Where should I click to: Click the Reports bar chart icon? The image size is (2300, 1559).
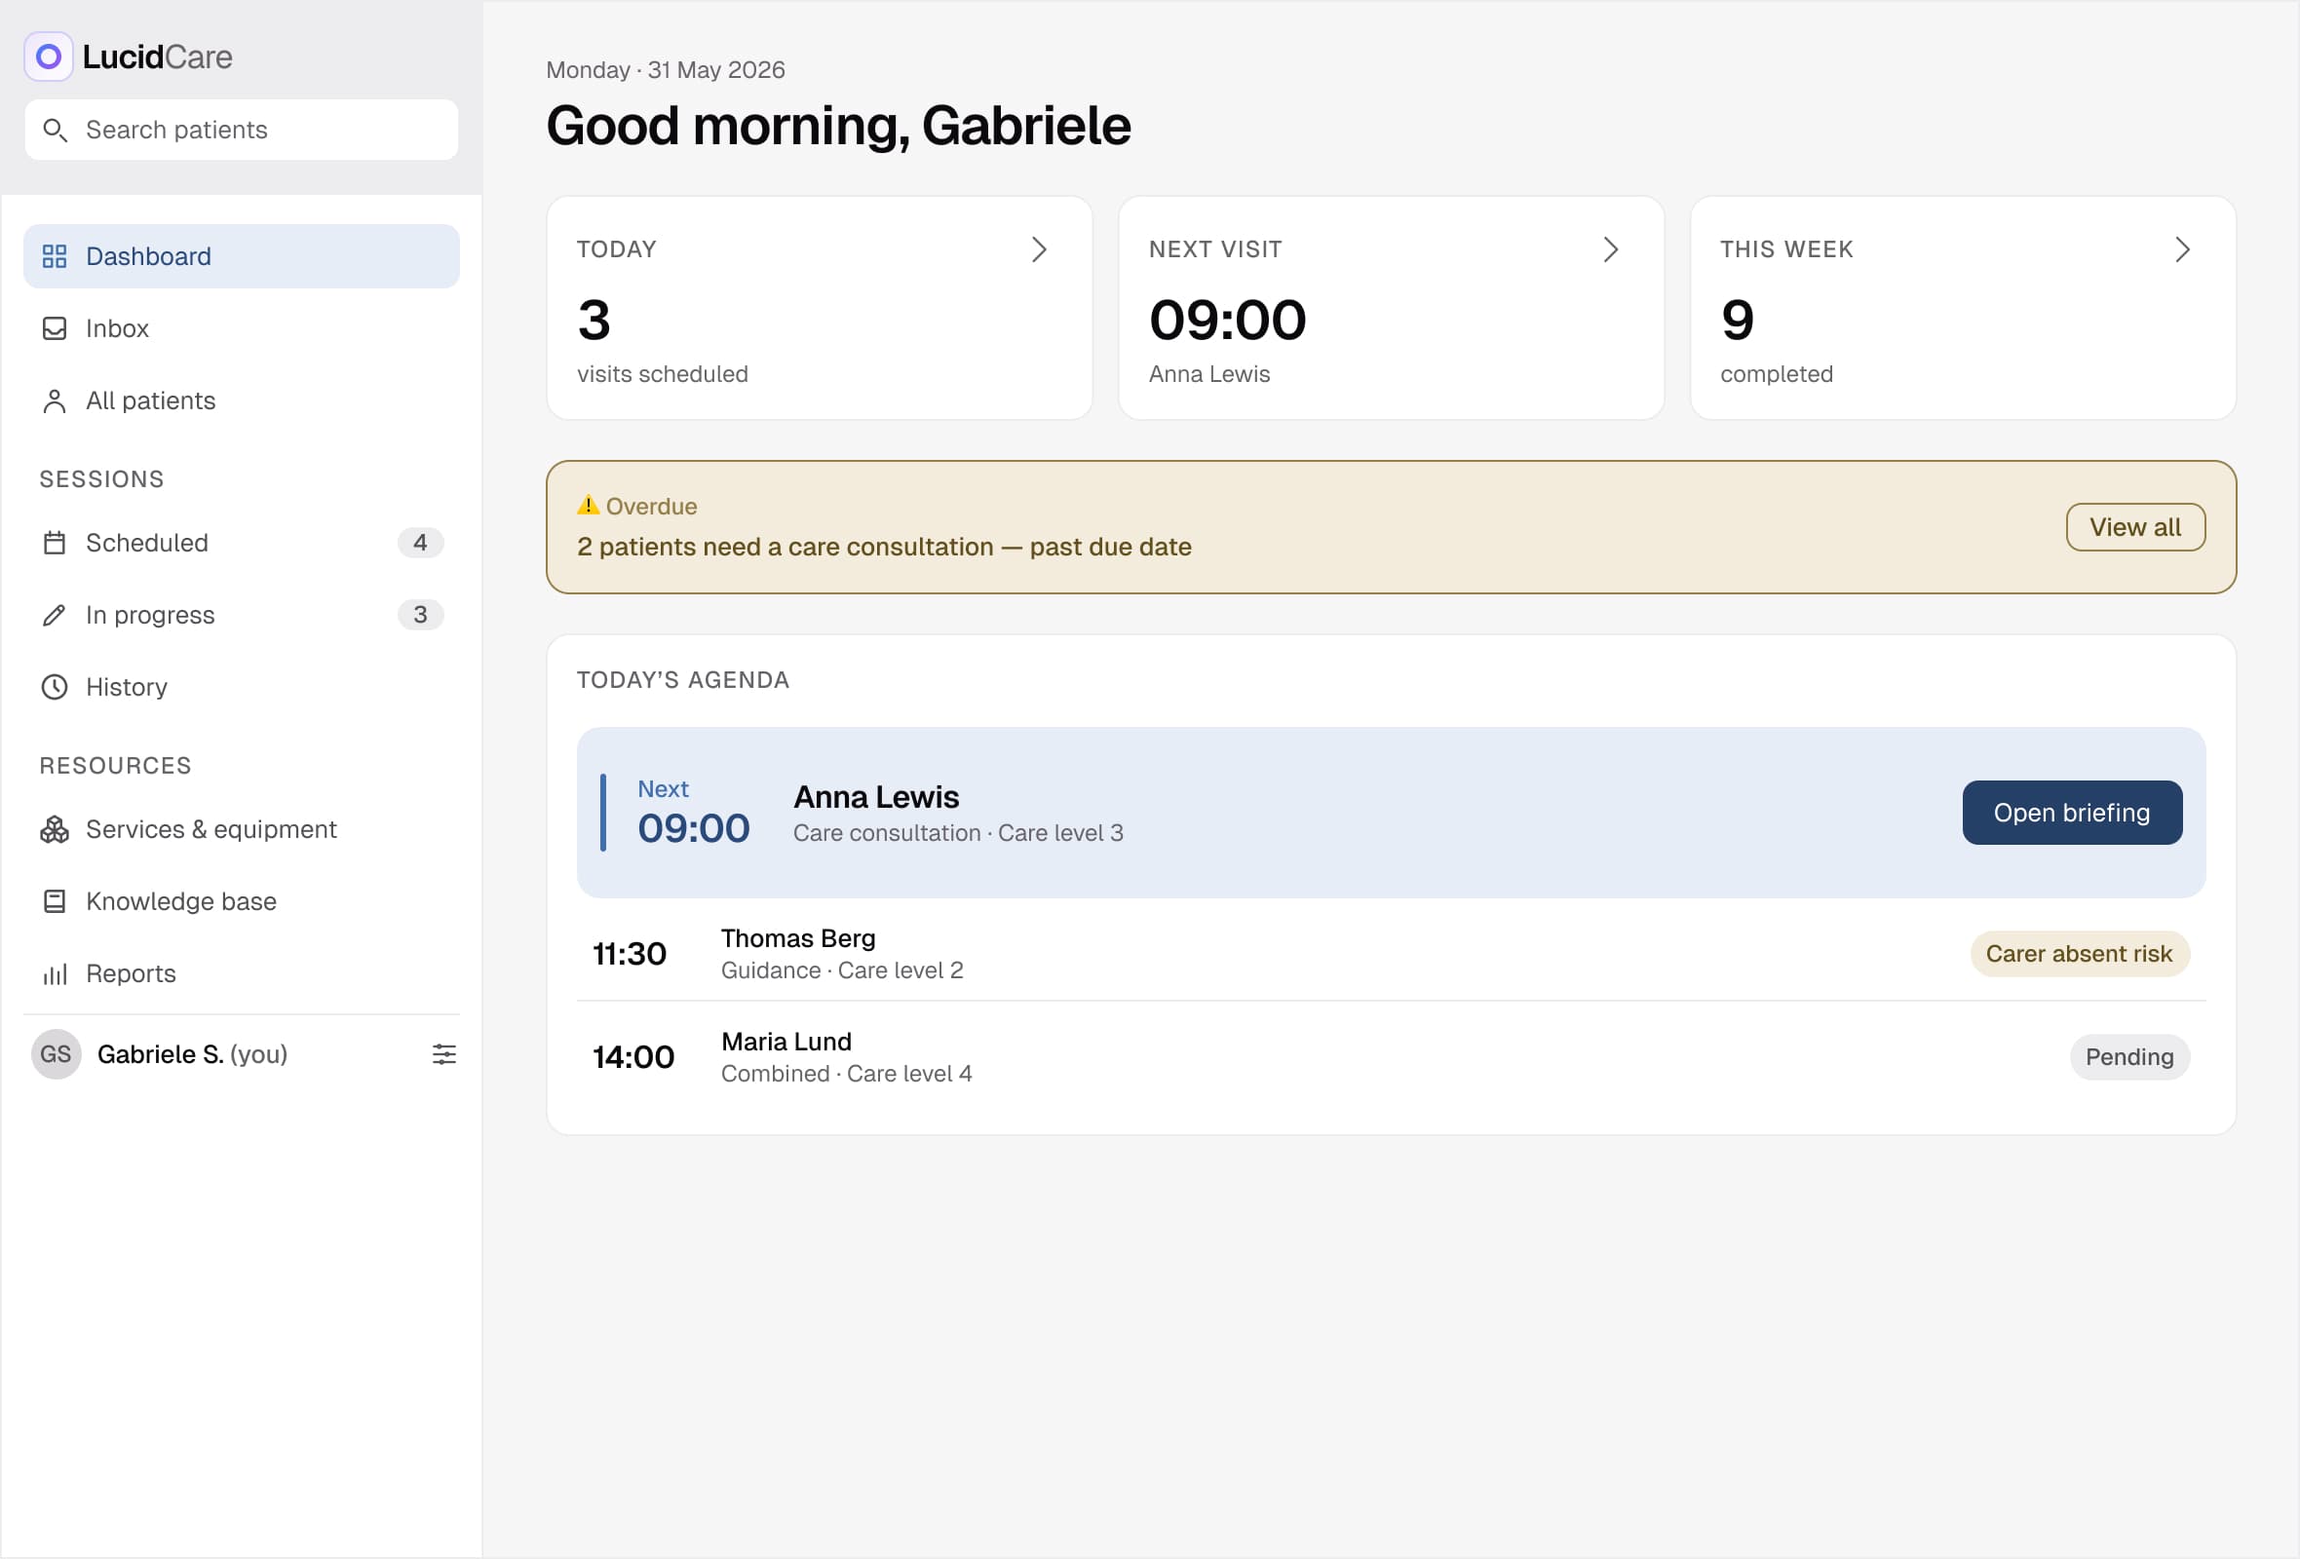(x=55, y=974)
